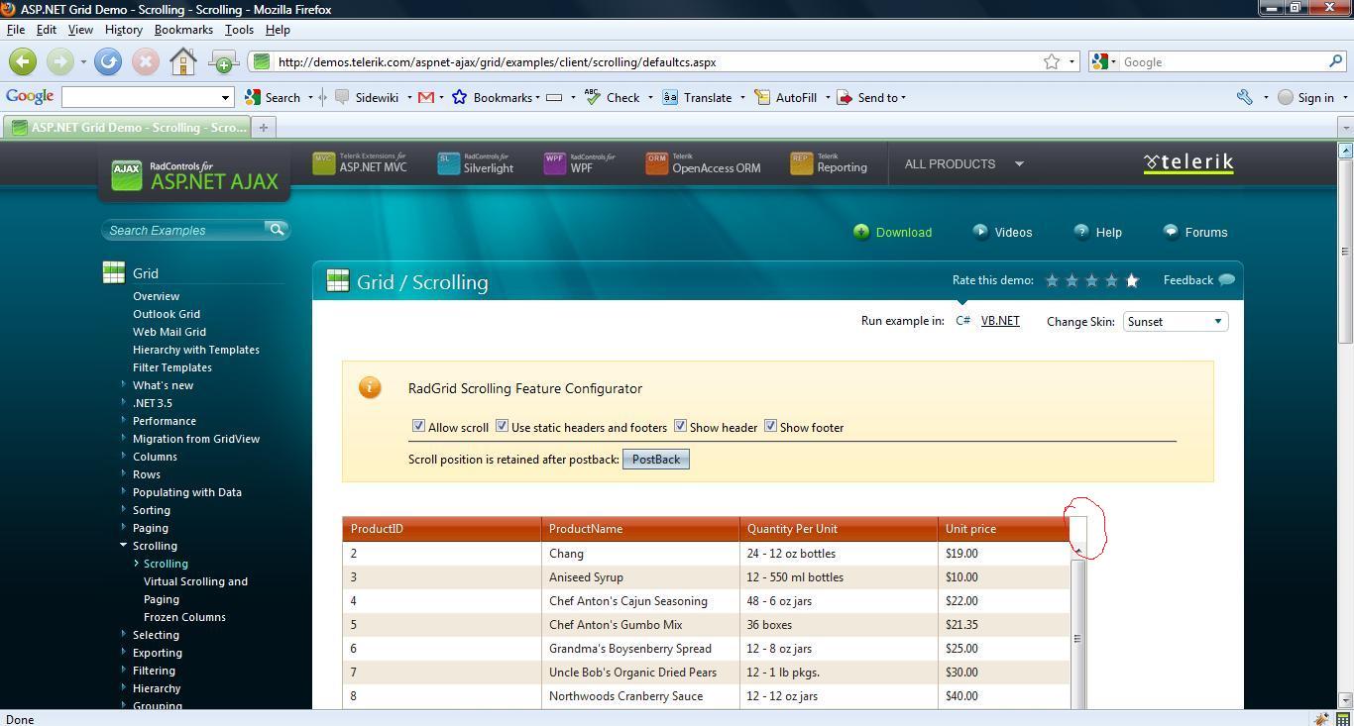Click the search magnifier in Google box

click(x=1335, y=61)
